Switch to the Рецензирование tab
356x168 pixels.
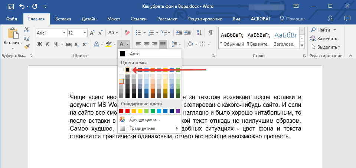tap(206, 19)
